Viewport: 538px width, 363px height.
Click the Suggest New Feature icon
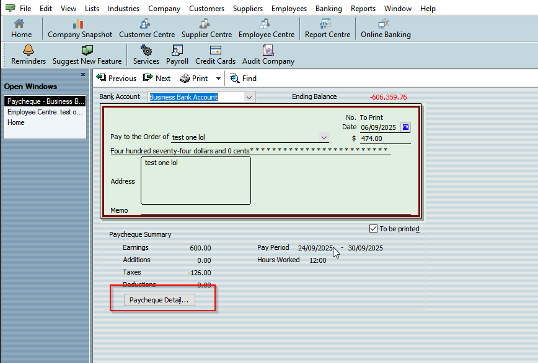click(87, 50)
